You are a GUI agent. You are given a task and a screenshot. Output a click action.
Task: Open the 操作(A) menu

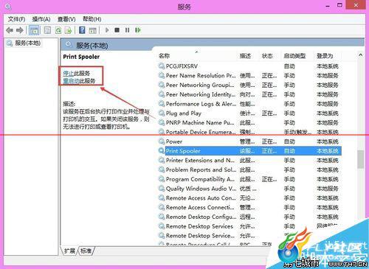click(x=41, y=19)
